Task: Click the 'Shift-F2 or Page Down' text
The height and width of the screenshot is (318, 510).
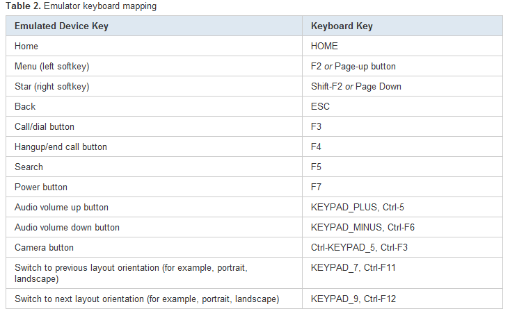Action: tap(356, 87)
